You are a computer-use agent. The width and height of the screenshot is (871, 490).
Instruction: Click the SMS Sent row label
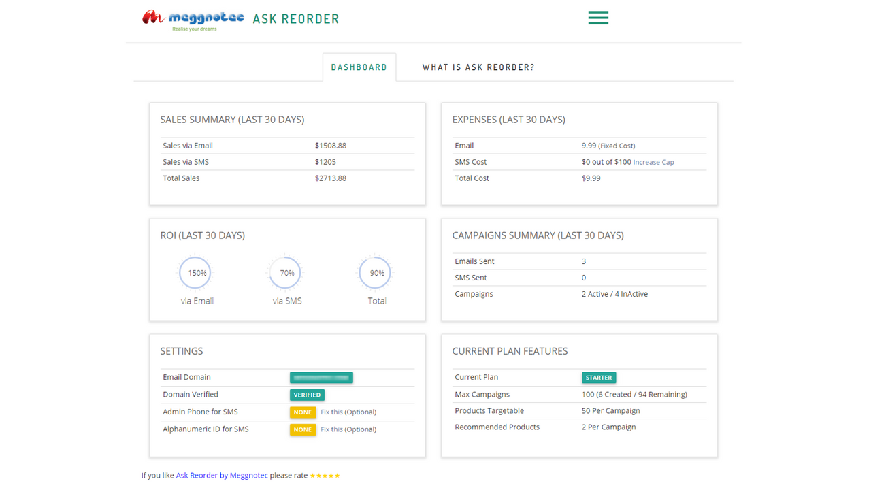(x=471, y=278)
